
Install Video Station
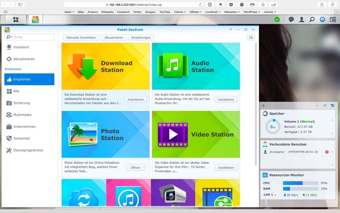(226, 167)
